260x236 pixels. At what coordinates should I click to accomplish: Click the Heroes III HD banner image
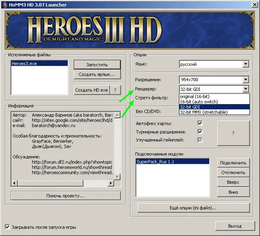(130, 30)
